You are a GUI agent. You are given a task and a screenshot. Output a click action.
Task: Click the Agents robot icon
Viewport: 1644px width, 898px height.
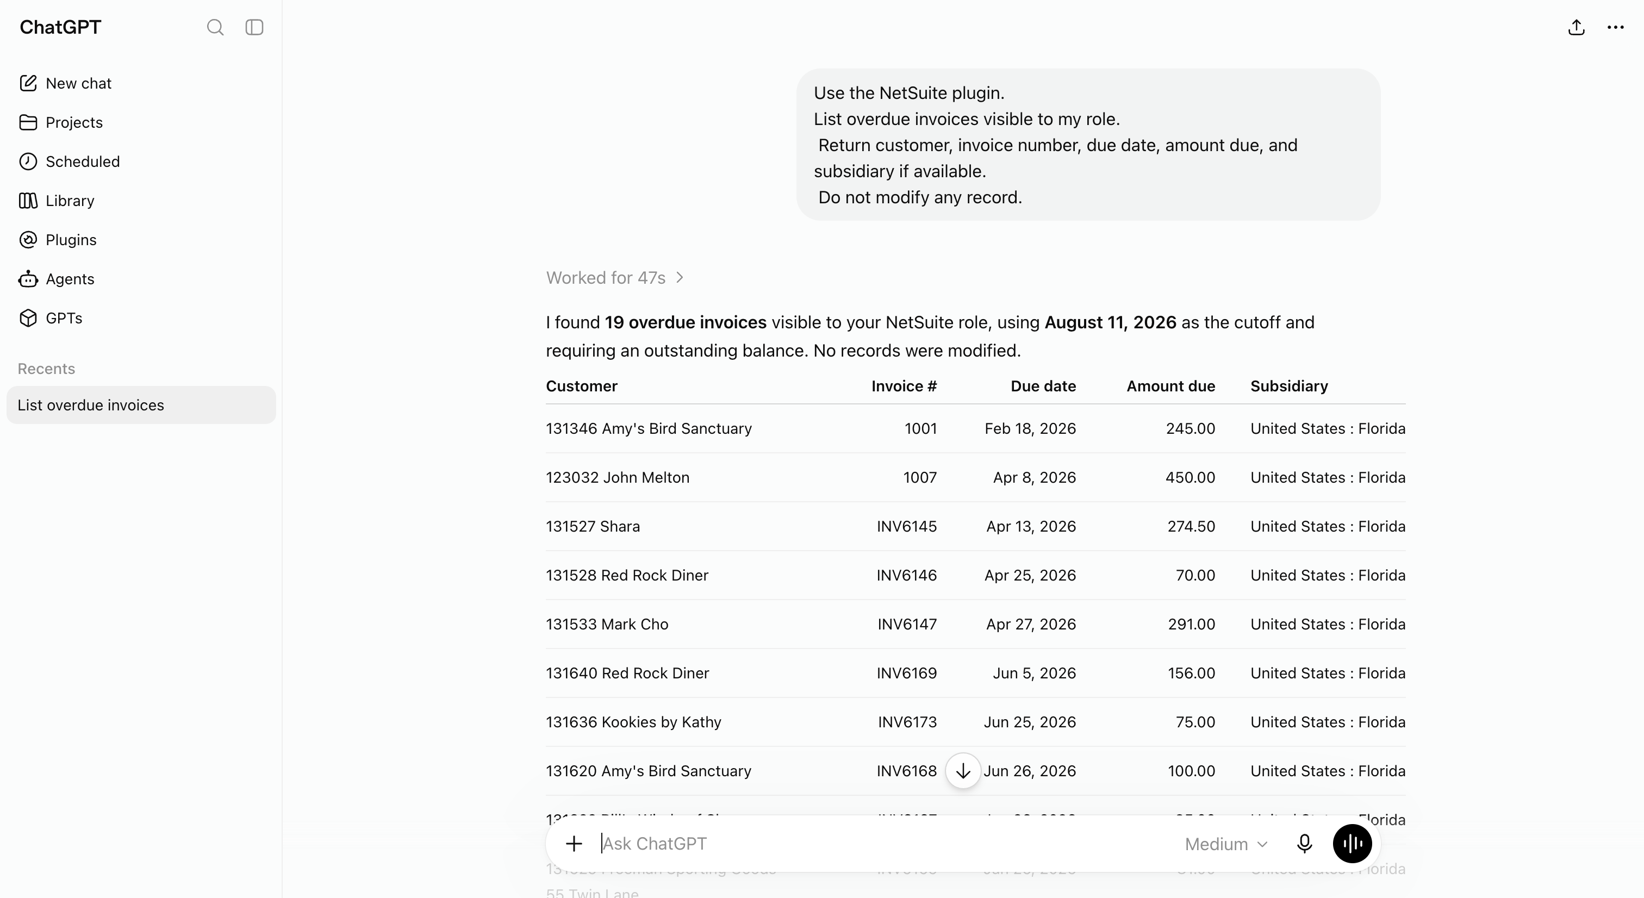click(x=28, y=279)
